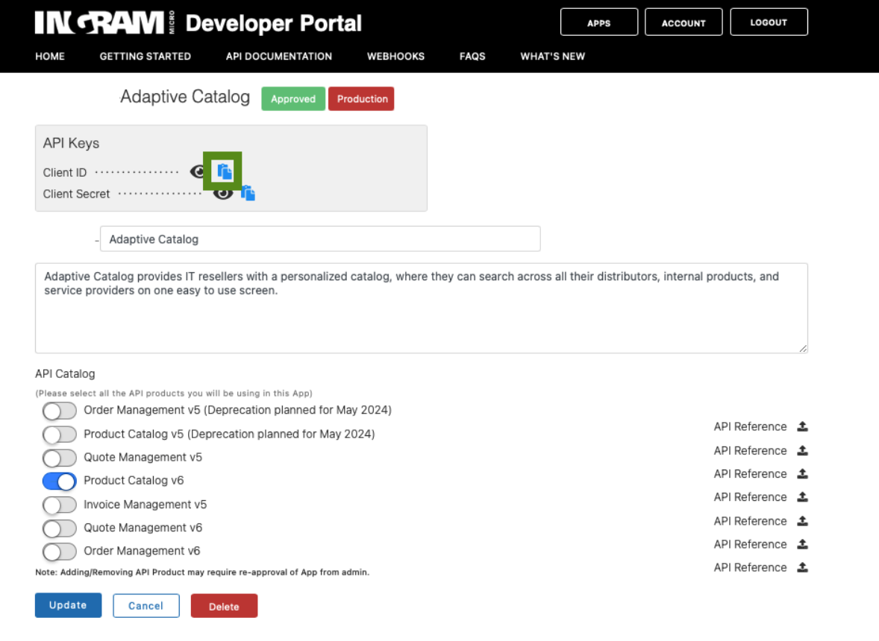
Task: Open API DOCUMENTATION menu item
Action: [278, 57]
